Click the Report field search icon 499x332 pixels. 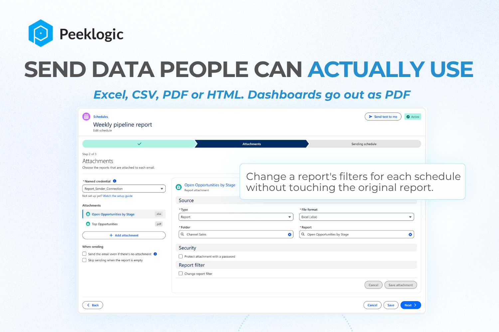(x=303, y=234)
